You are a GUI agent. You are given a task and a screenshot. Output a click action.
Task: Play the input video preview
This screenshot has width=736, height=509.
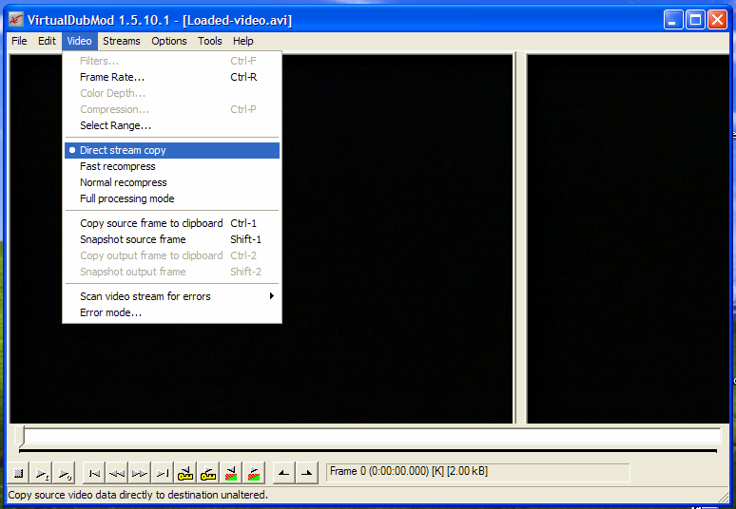(x=42, y=473)
